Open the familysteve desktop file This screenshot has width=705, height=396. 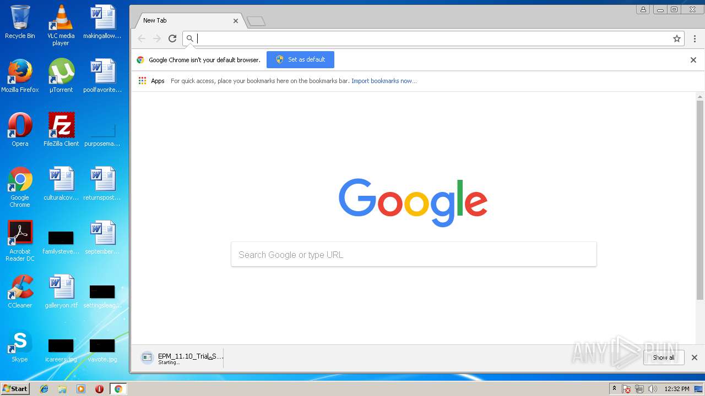61,242
